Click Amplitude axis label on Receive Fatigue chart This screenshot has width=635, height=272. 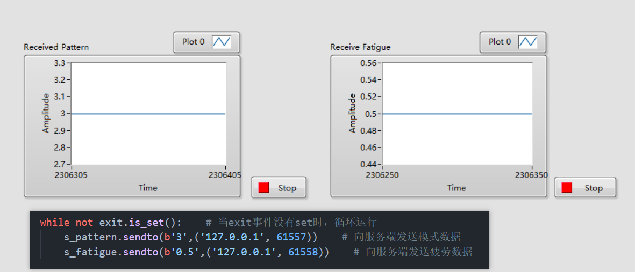[x=352, y=113]
